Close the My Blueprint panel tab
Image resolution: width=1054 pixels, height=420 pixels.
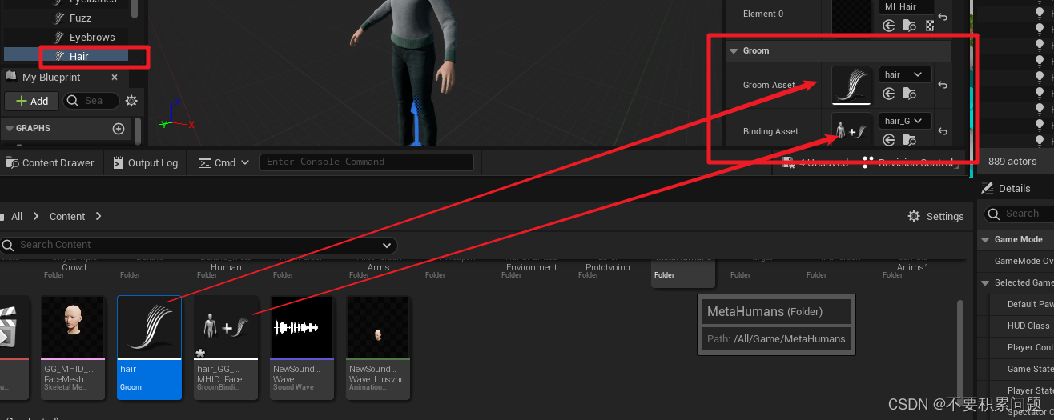coord(115,78)
